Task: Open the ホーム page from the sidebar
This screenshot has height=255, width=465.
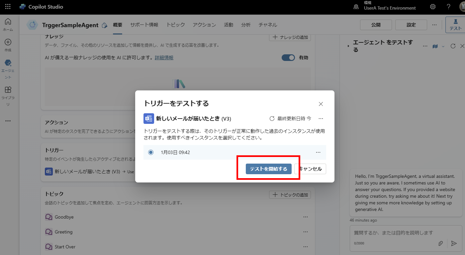Action: click(8, 22)
